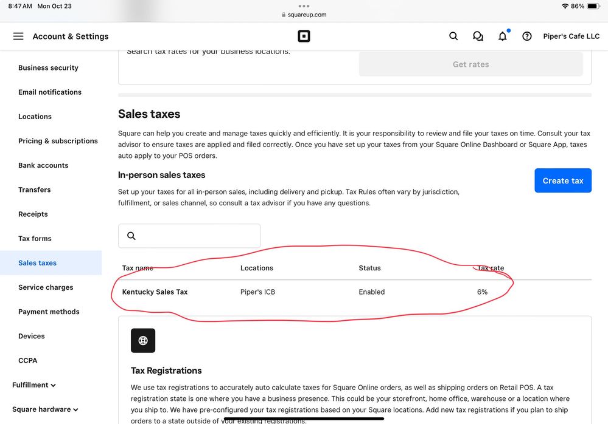
Task: Open the Kentucky Sales Tax entry
Action: pyautogui.click(x=155, y=292)
